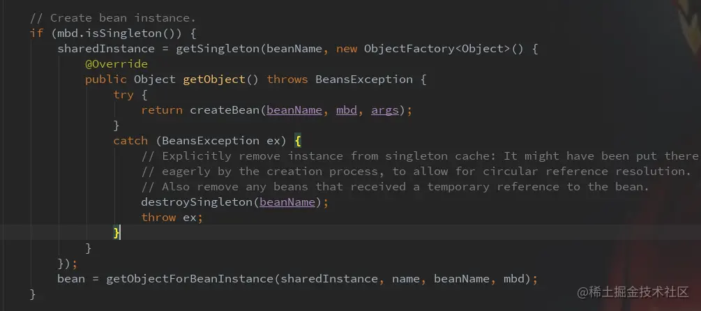The height and width of the screenshot is (311, 701).
Task: Click comment line starting "// Also remove any beans"
Action: point(395,187)
